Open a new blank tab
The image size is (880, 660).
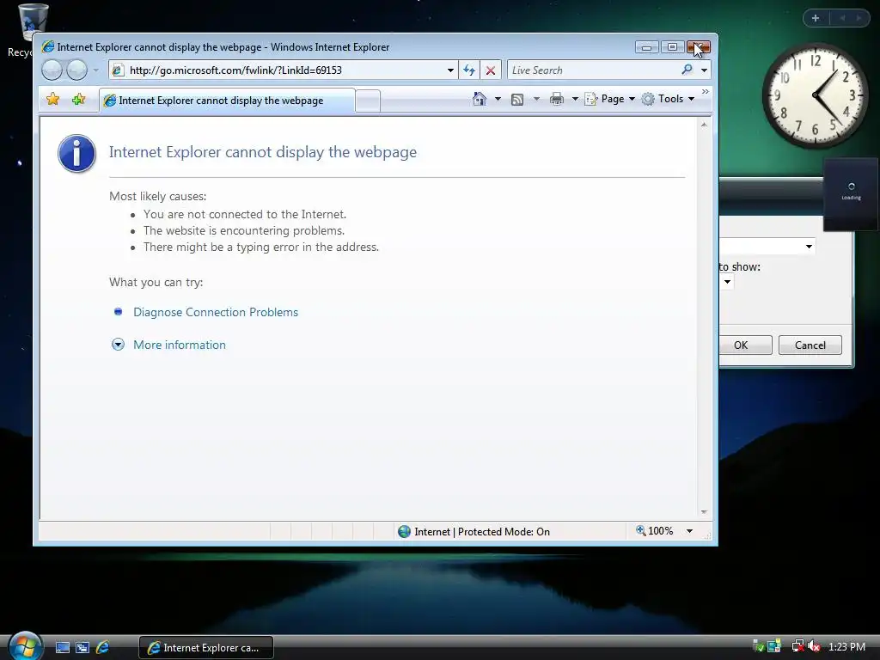[368, 101]
